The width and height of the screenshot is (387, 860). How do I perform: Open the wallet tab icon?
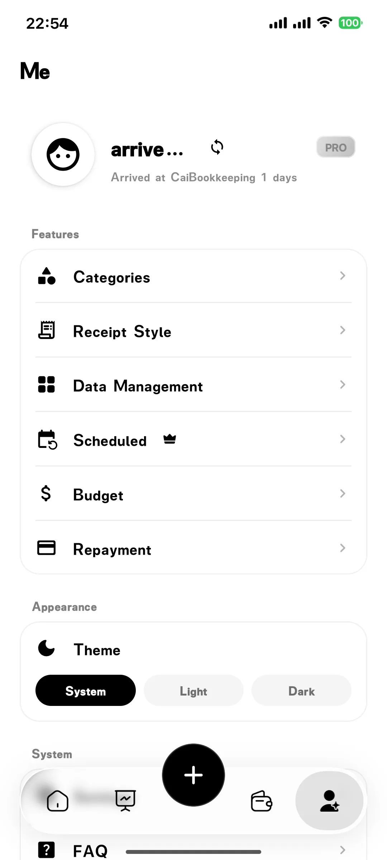point(261,801)
